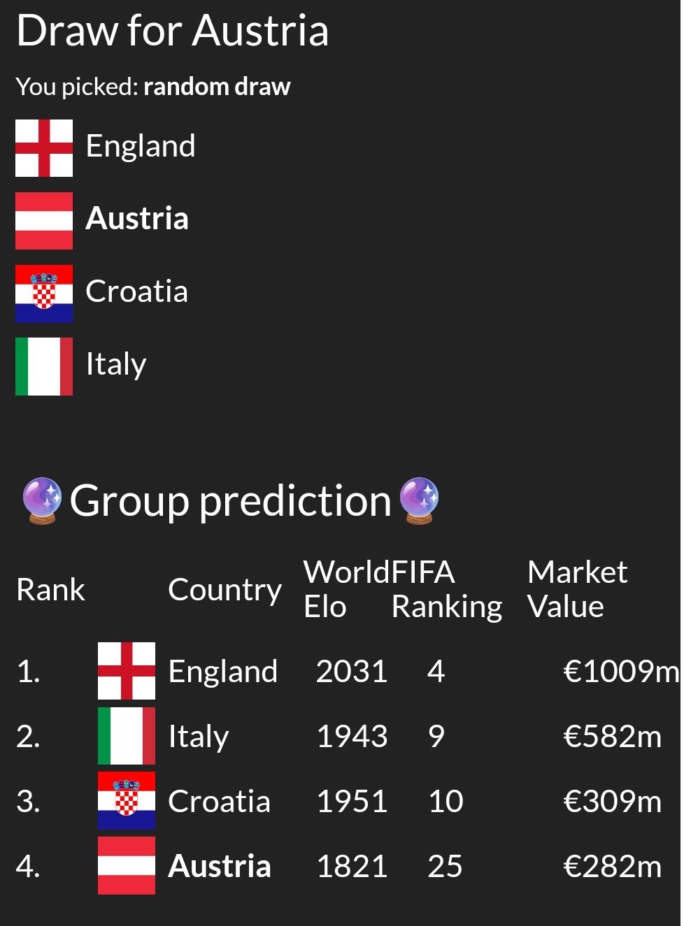This screenshot has height=926, width=684.
Task: Click the England flag in the draw list
Action: [44, 147]
